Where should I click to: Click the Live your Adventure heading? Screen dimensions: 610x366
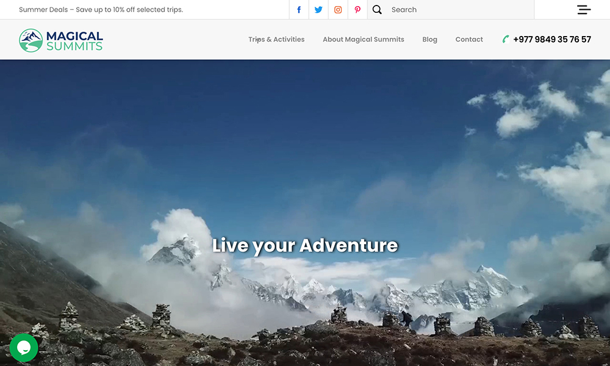[305, 245]
